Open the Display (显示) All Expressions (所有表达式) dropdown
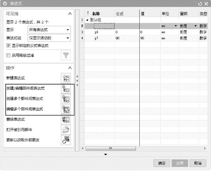 pos(49,30)
